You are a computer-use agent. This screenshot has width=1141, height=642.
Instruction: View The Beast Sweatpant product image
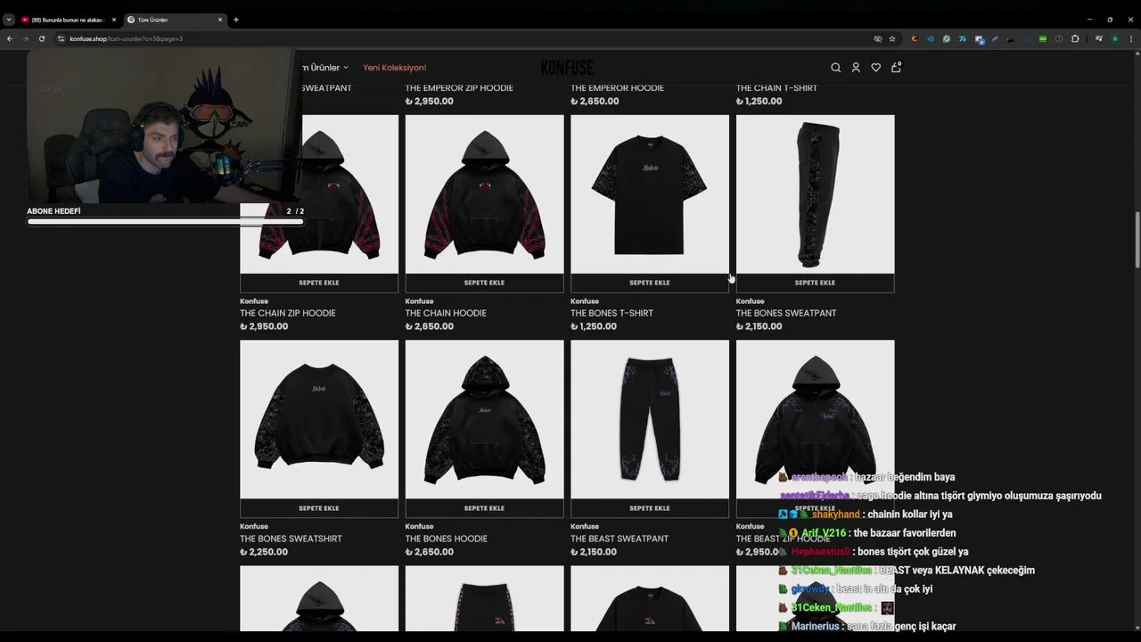coord(650,419)
